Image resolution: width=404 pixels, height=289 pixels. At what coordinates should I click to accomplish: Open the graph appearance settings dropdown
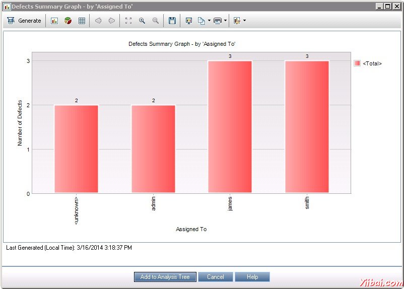(x=244, y=21)
